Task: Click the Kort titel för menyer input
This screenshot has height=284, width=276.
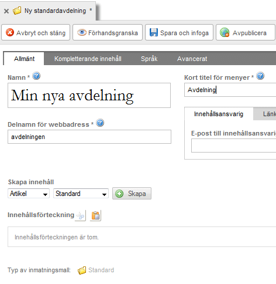Action: pyautogui.click(x=230, y=90)
